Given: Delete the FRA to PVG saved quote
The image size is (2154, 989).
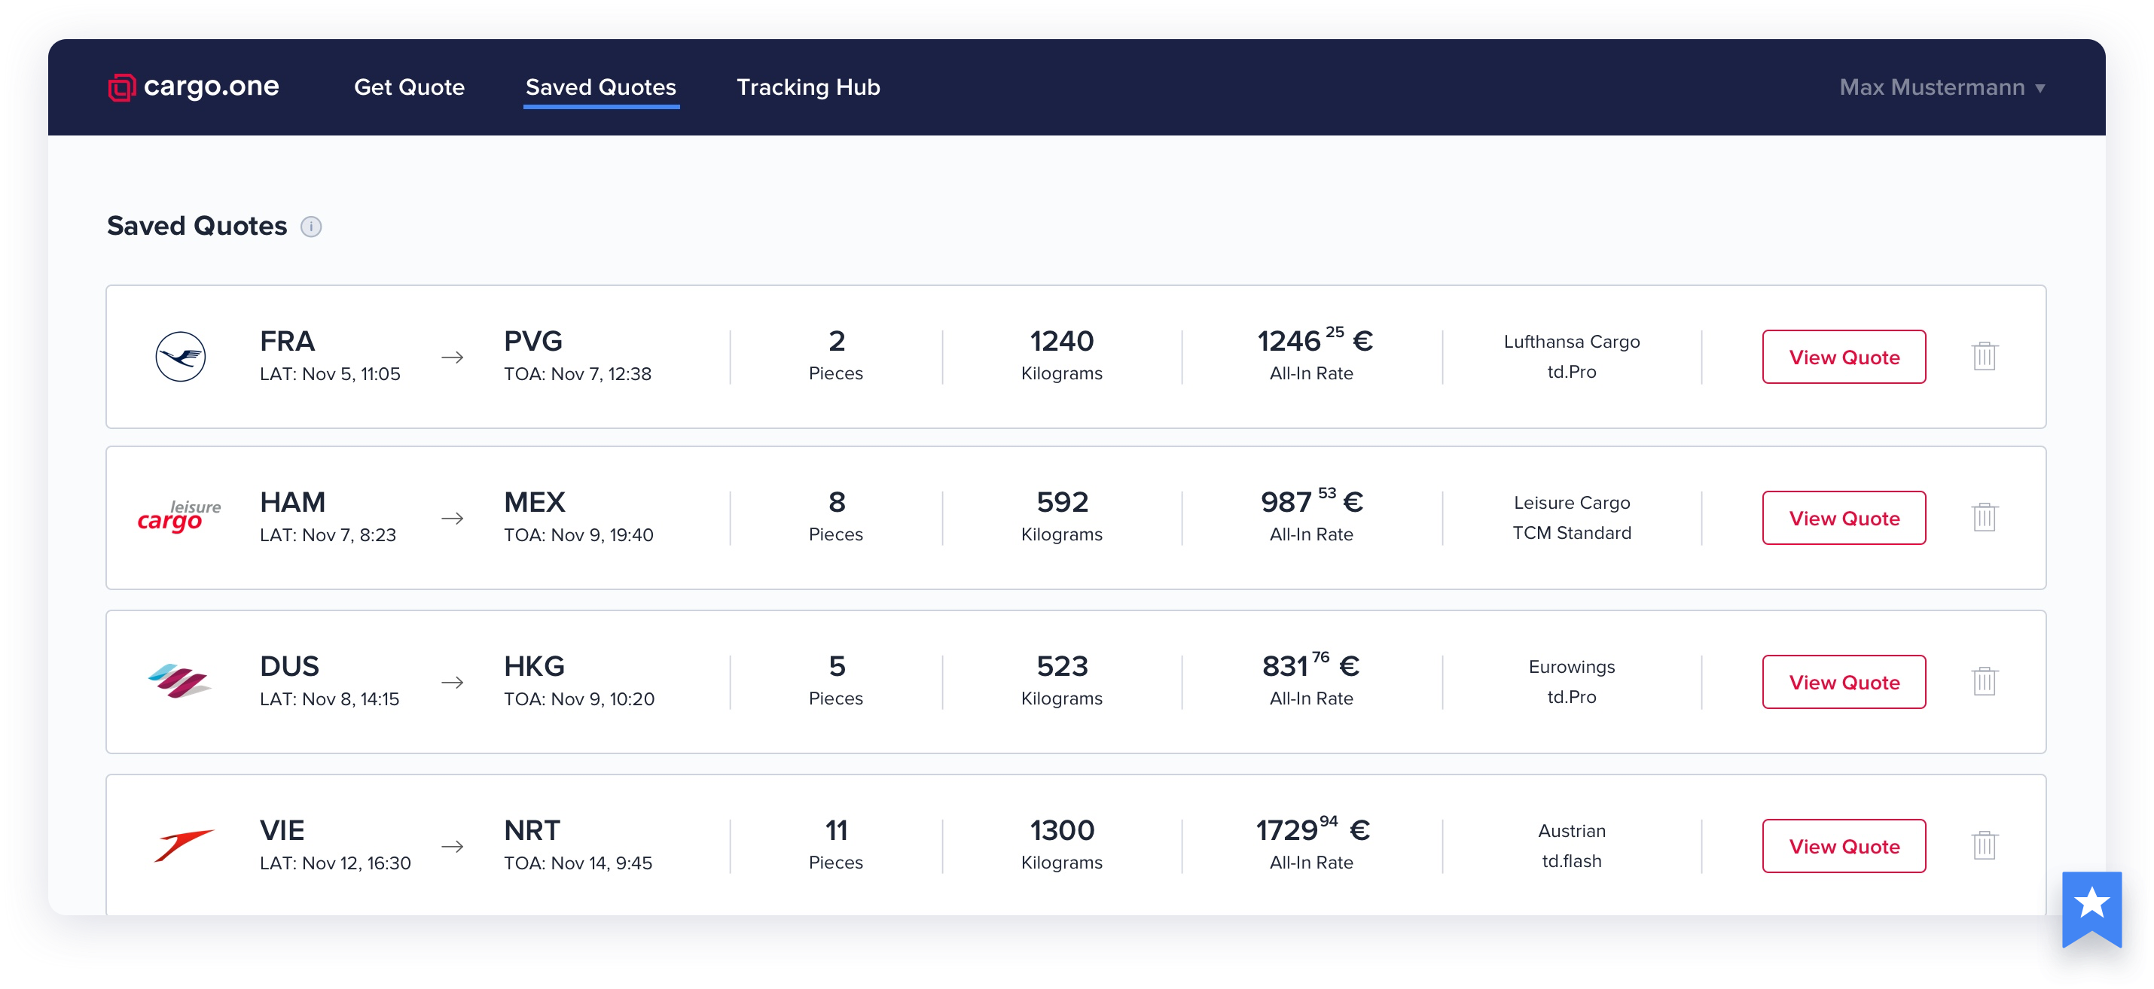Looking at the screenshot, I should pyautogui.click(x=1986, y=356).
